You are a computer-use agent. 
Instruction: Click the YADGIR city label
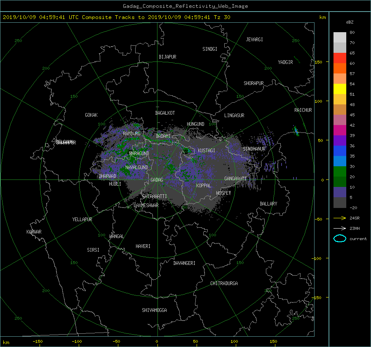[285, 62]
